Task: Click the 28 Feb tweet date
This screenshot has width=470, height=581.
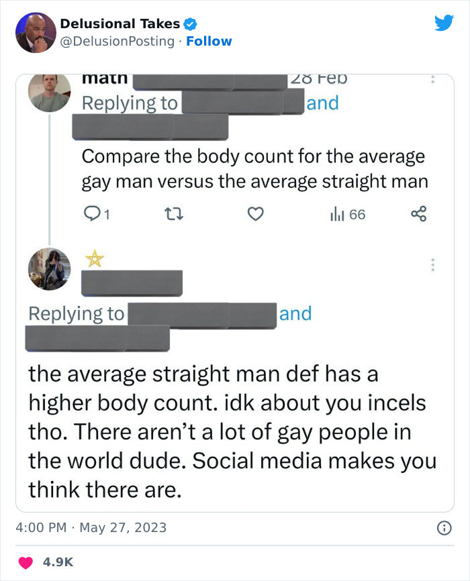Action: (318, 78)
